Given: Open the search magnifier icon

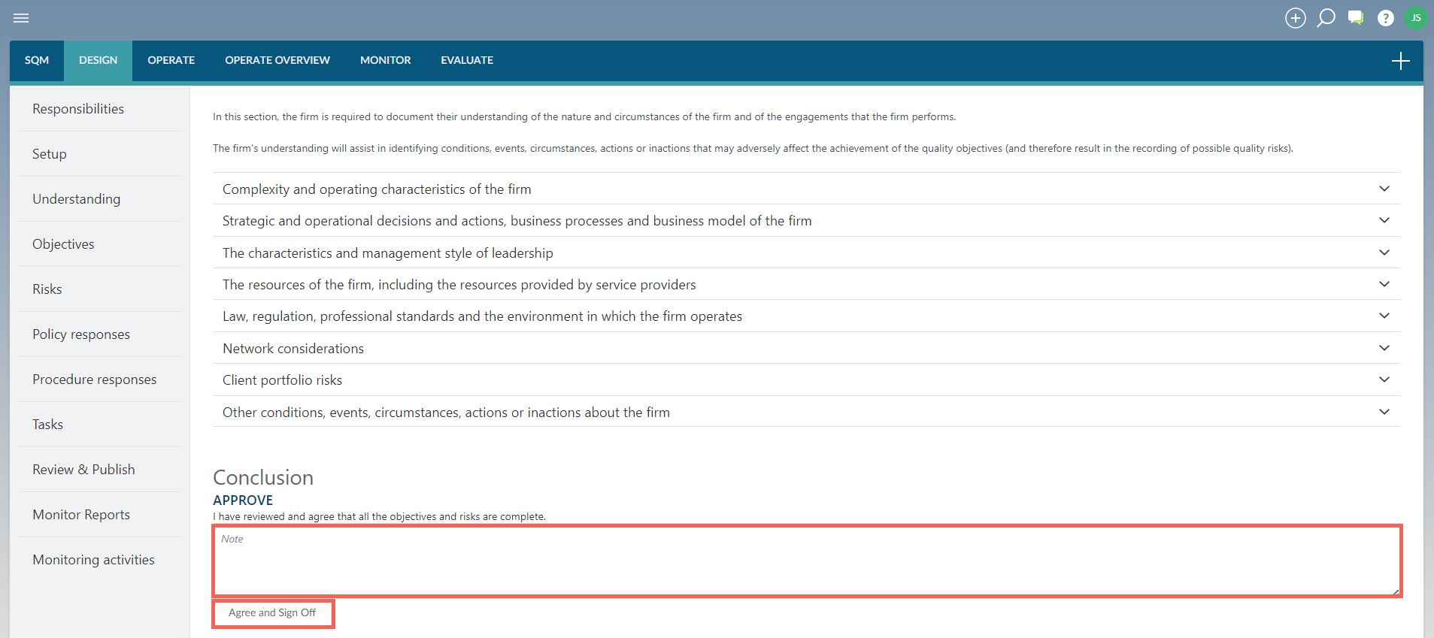Looking at the screenshot, I should [x=1326, y=18].
